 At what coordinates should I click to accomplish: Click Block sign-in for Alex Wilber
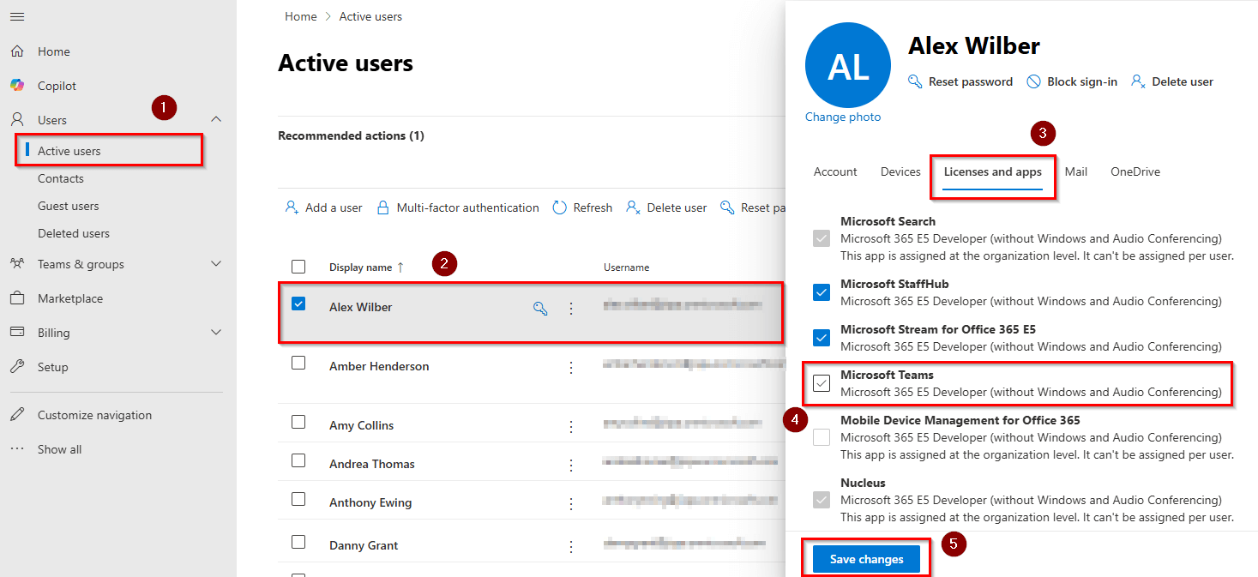[x=1071, y=81]
